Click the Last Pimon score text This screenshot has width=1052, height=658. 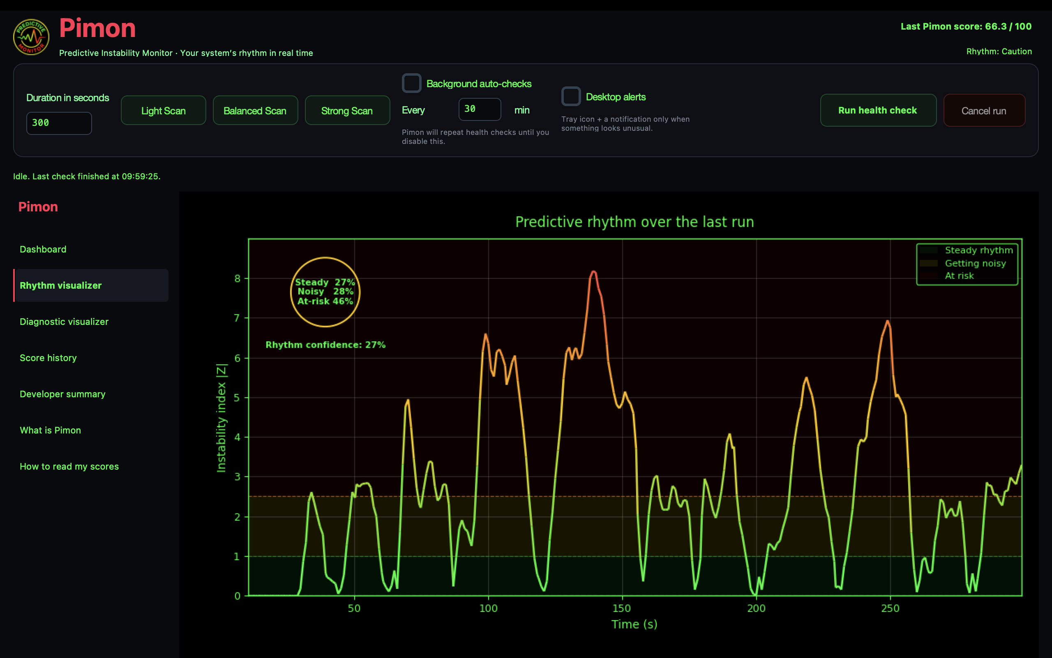coord(966,27)
